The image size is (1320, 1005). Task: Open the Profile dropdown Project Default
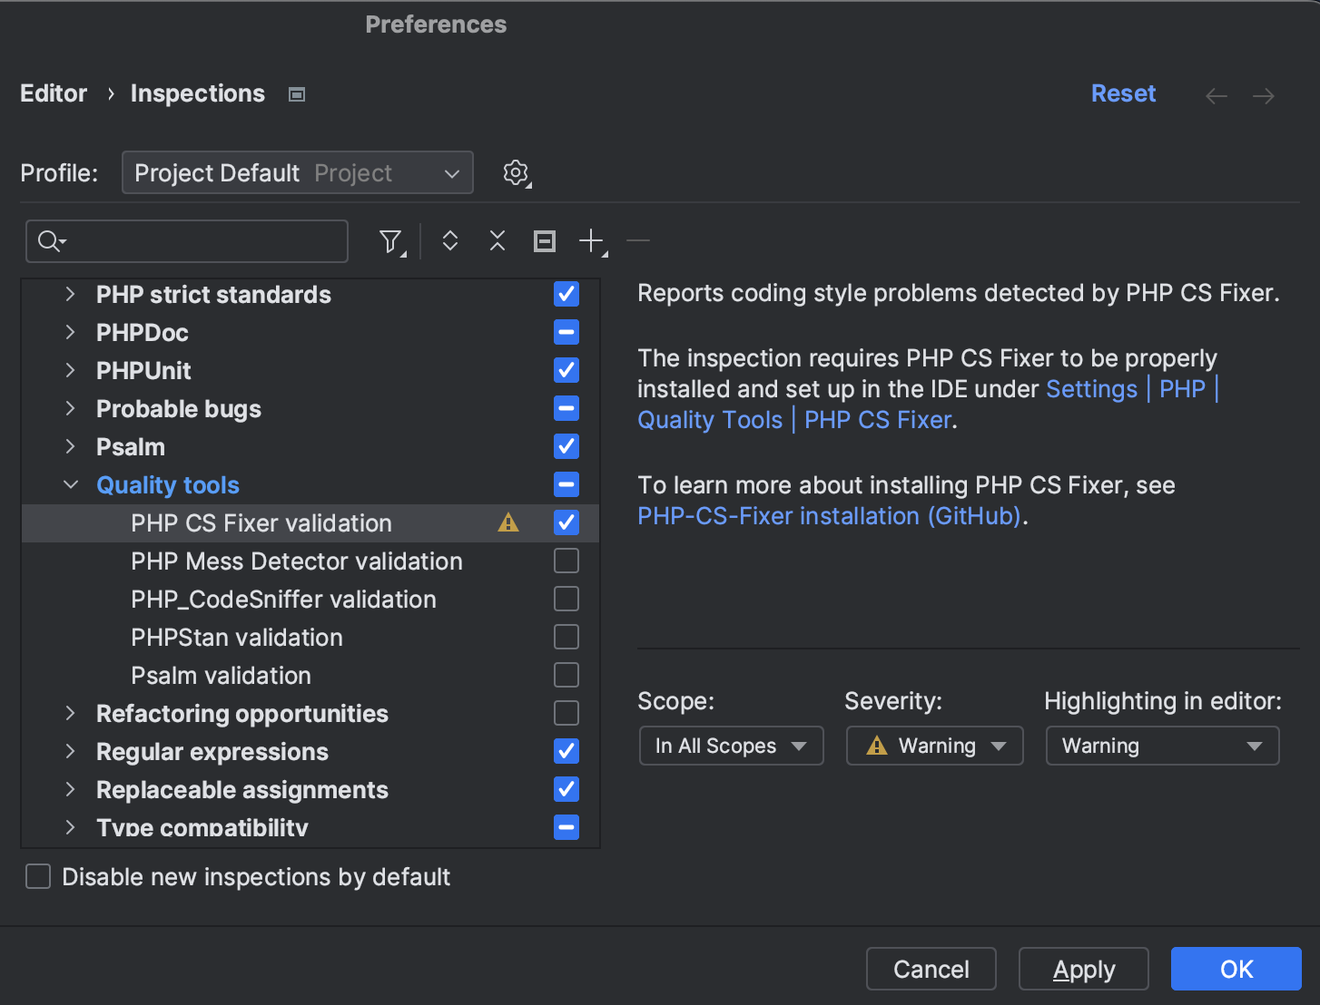coord(297,173)
